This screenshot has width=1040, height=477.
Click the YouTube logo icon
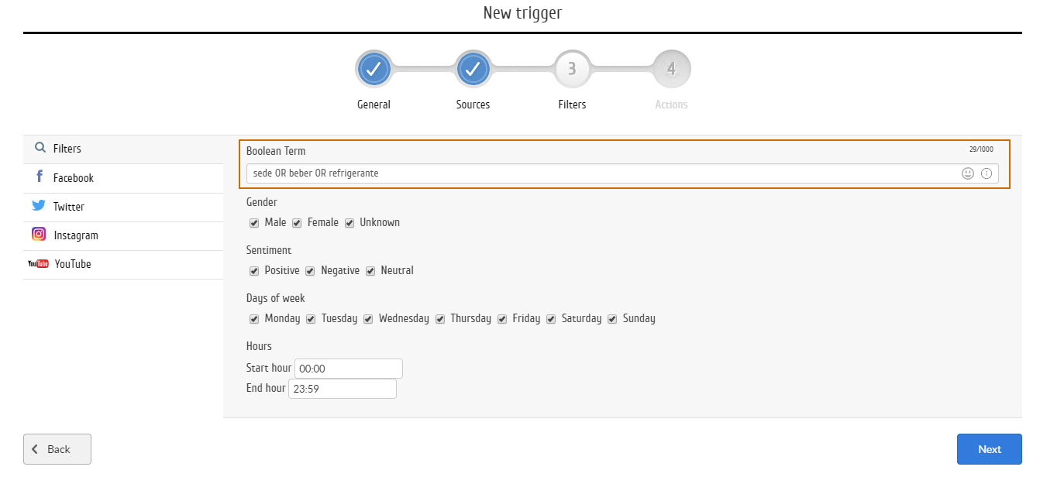[38, 264]
